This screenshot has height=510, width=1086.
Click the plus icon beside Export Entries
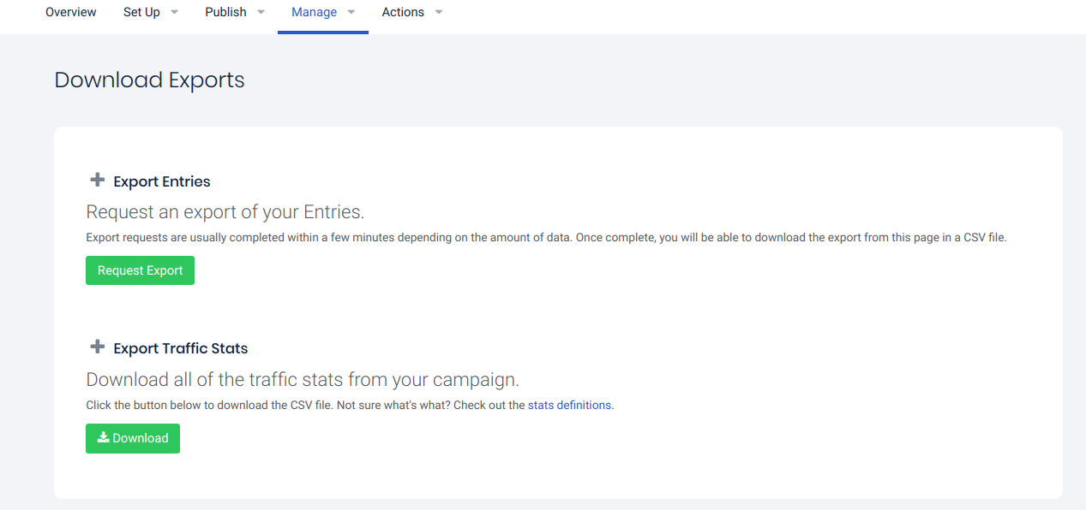coord(97,181)
